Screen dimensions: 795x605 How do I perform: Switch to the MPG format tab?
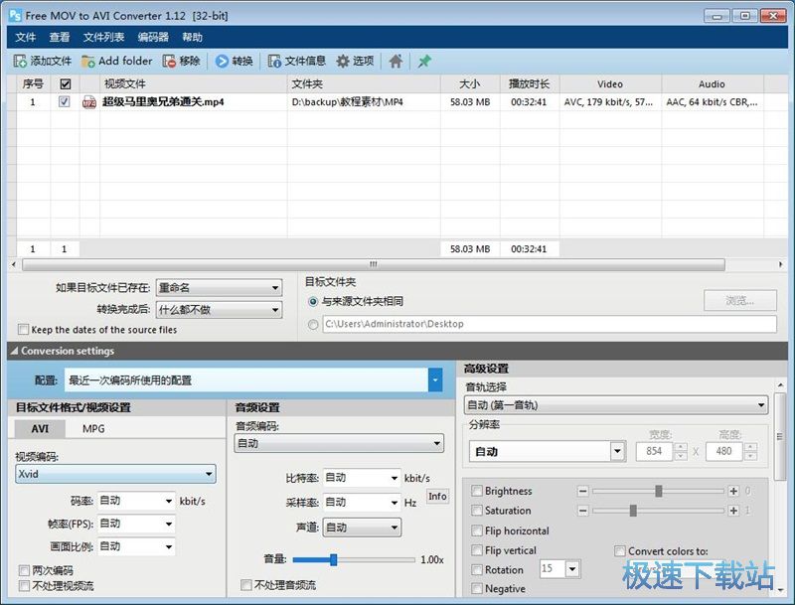pos(93,429)
